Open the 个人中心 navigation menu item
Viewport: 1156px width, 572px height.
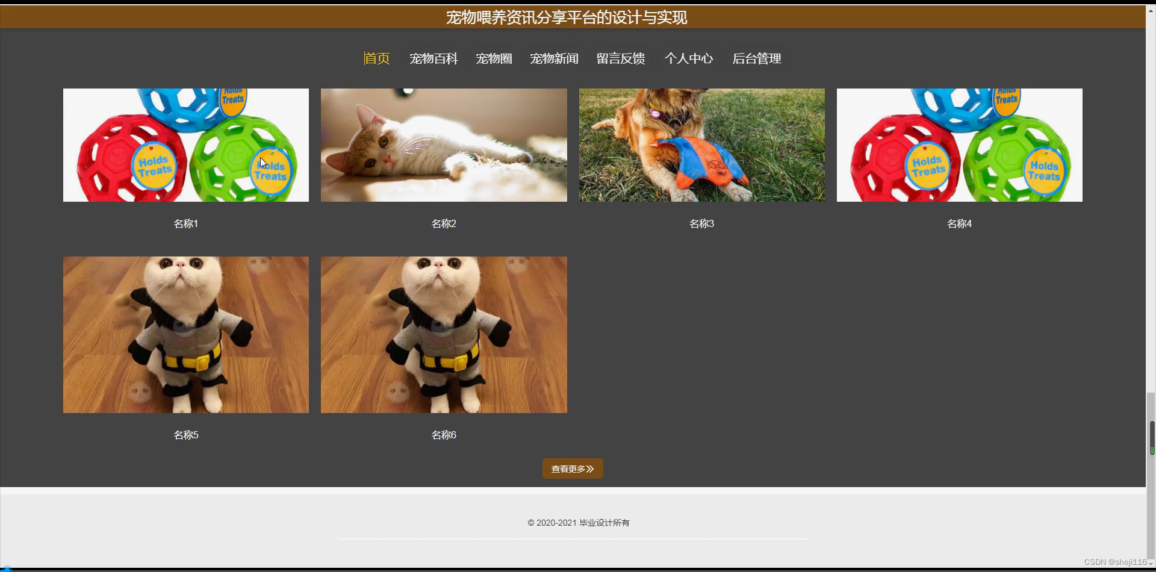[x=689, y=58]
